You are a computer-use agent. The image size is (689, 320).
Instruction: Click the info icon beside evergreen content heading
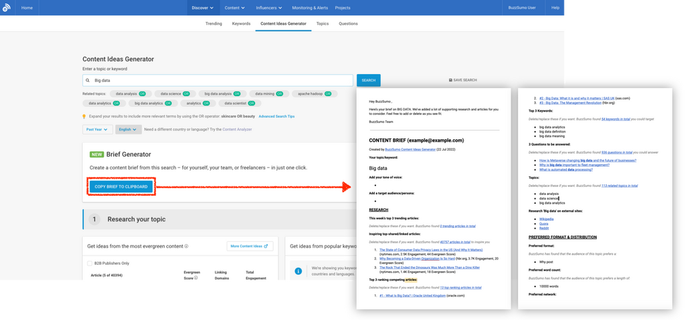tap(186, 246)
